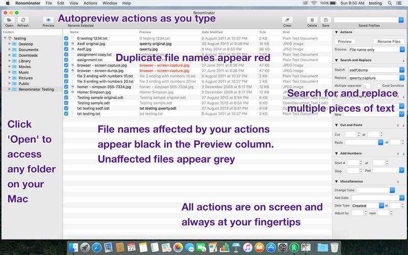Open the Actions menu
This screenshot has height=255, width=408.
(x=90, y=3)
